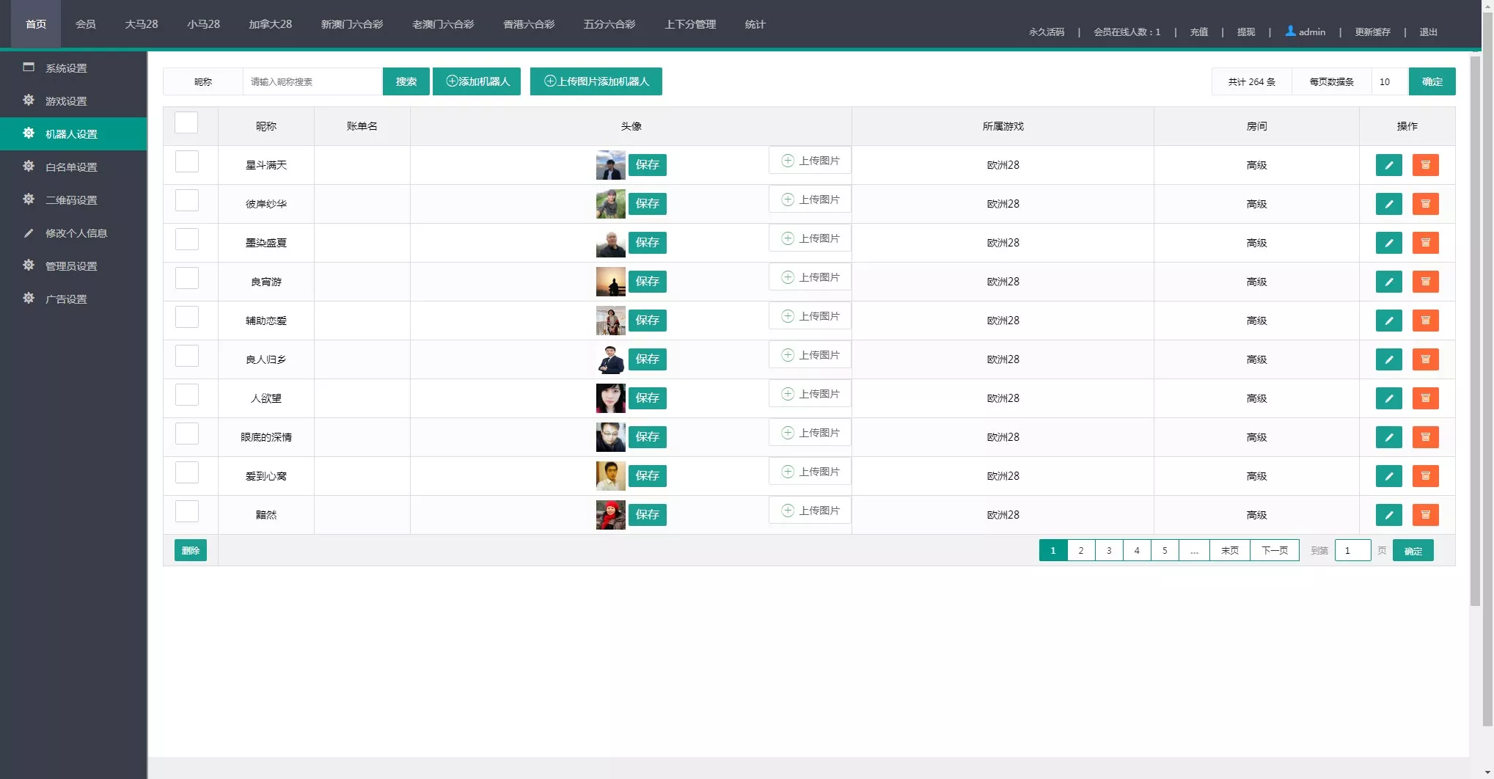Click delete trash icon for 人欲望
The image size is (1494, 779).
(1425, 398)
